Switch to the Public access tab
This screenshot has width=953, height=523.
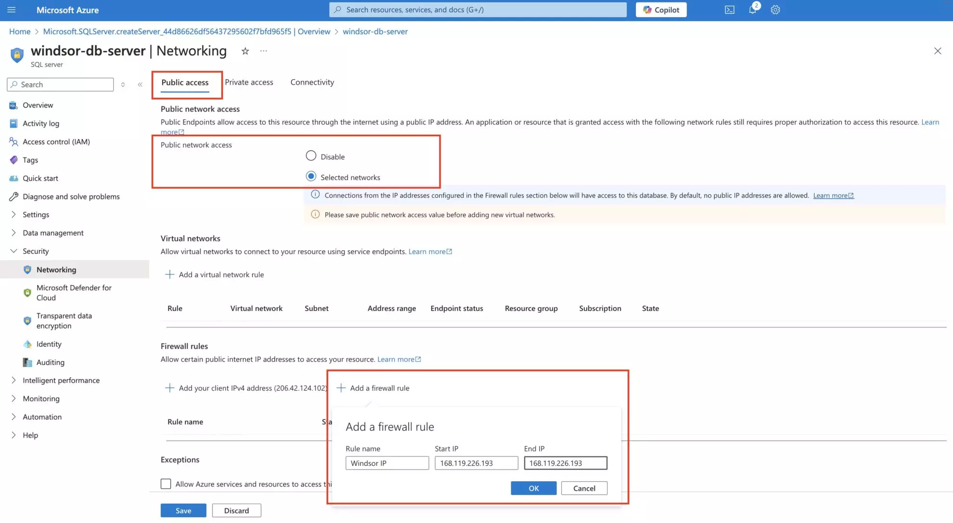tap(185, 82)
